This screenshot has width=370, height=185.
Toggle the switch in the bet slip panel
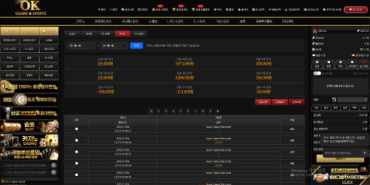click(317, 73)
